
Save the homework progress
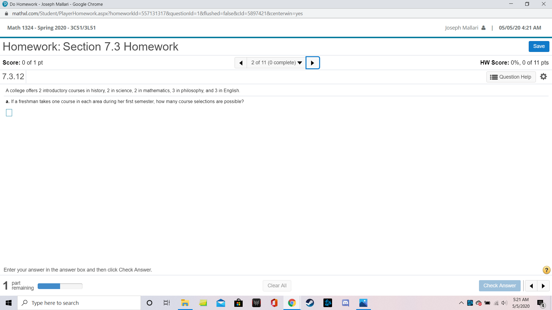tap(538, 46)
